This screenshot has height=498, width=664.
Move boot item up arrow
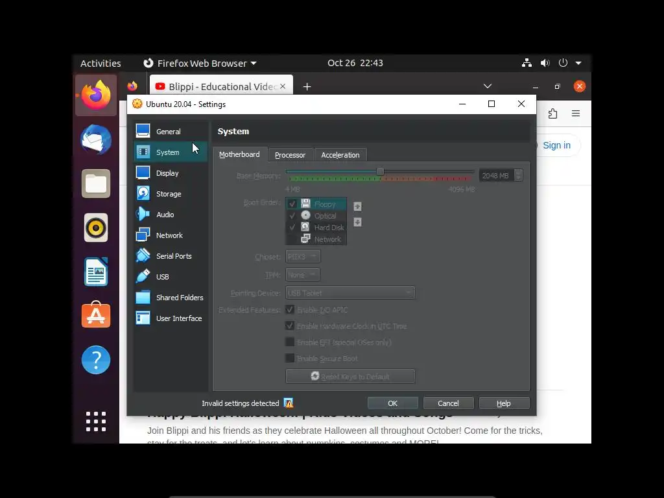[357, 207]
